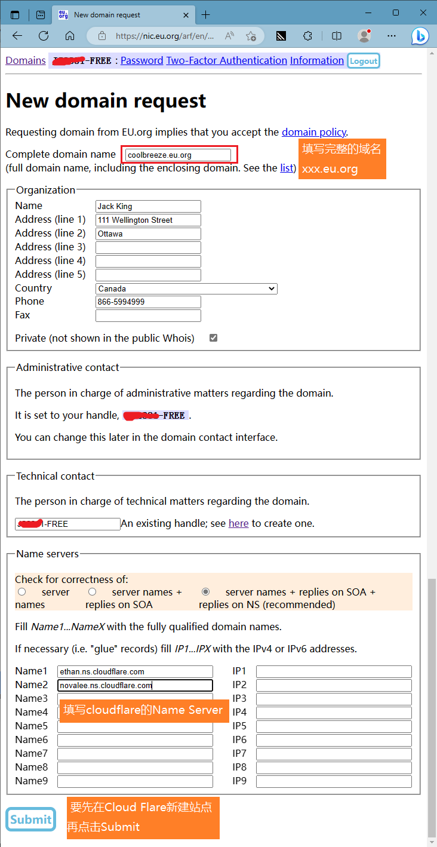Open the domain policy link
Screen dimensions: 437x847
coord(313,132)
